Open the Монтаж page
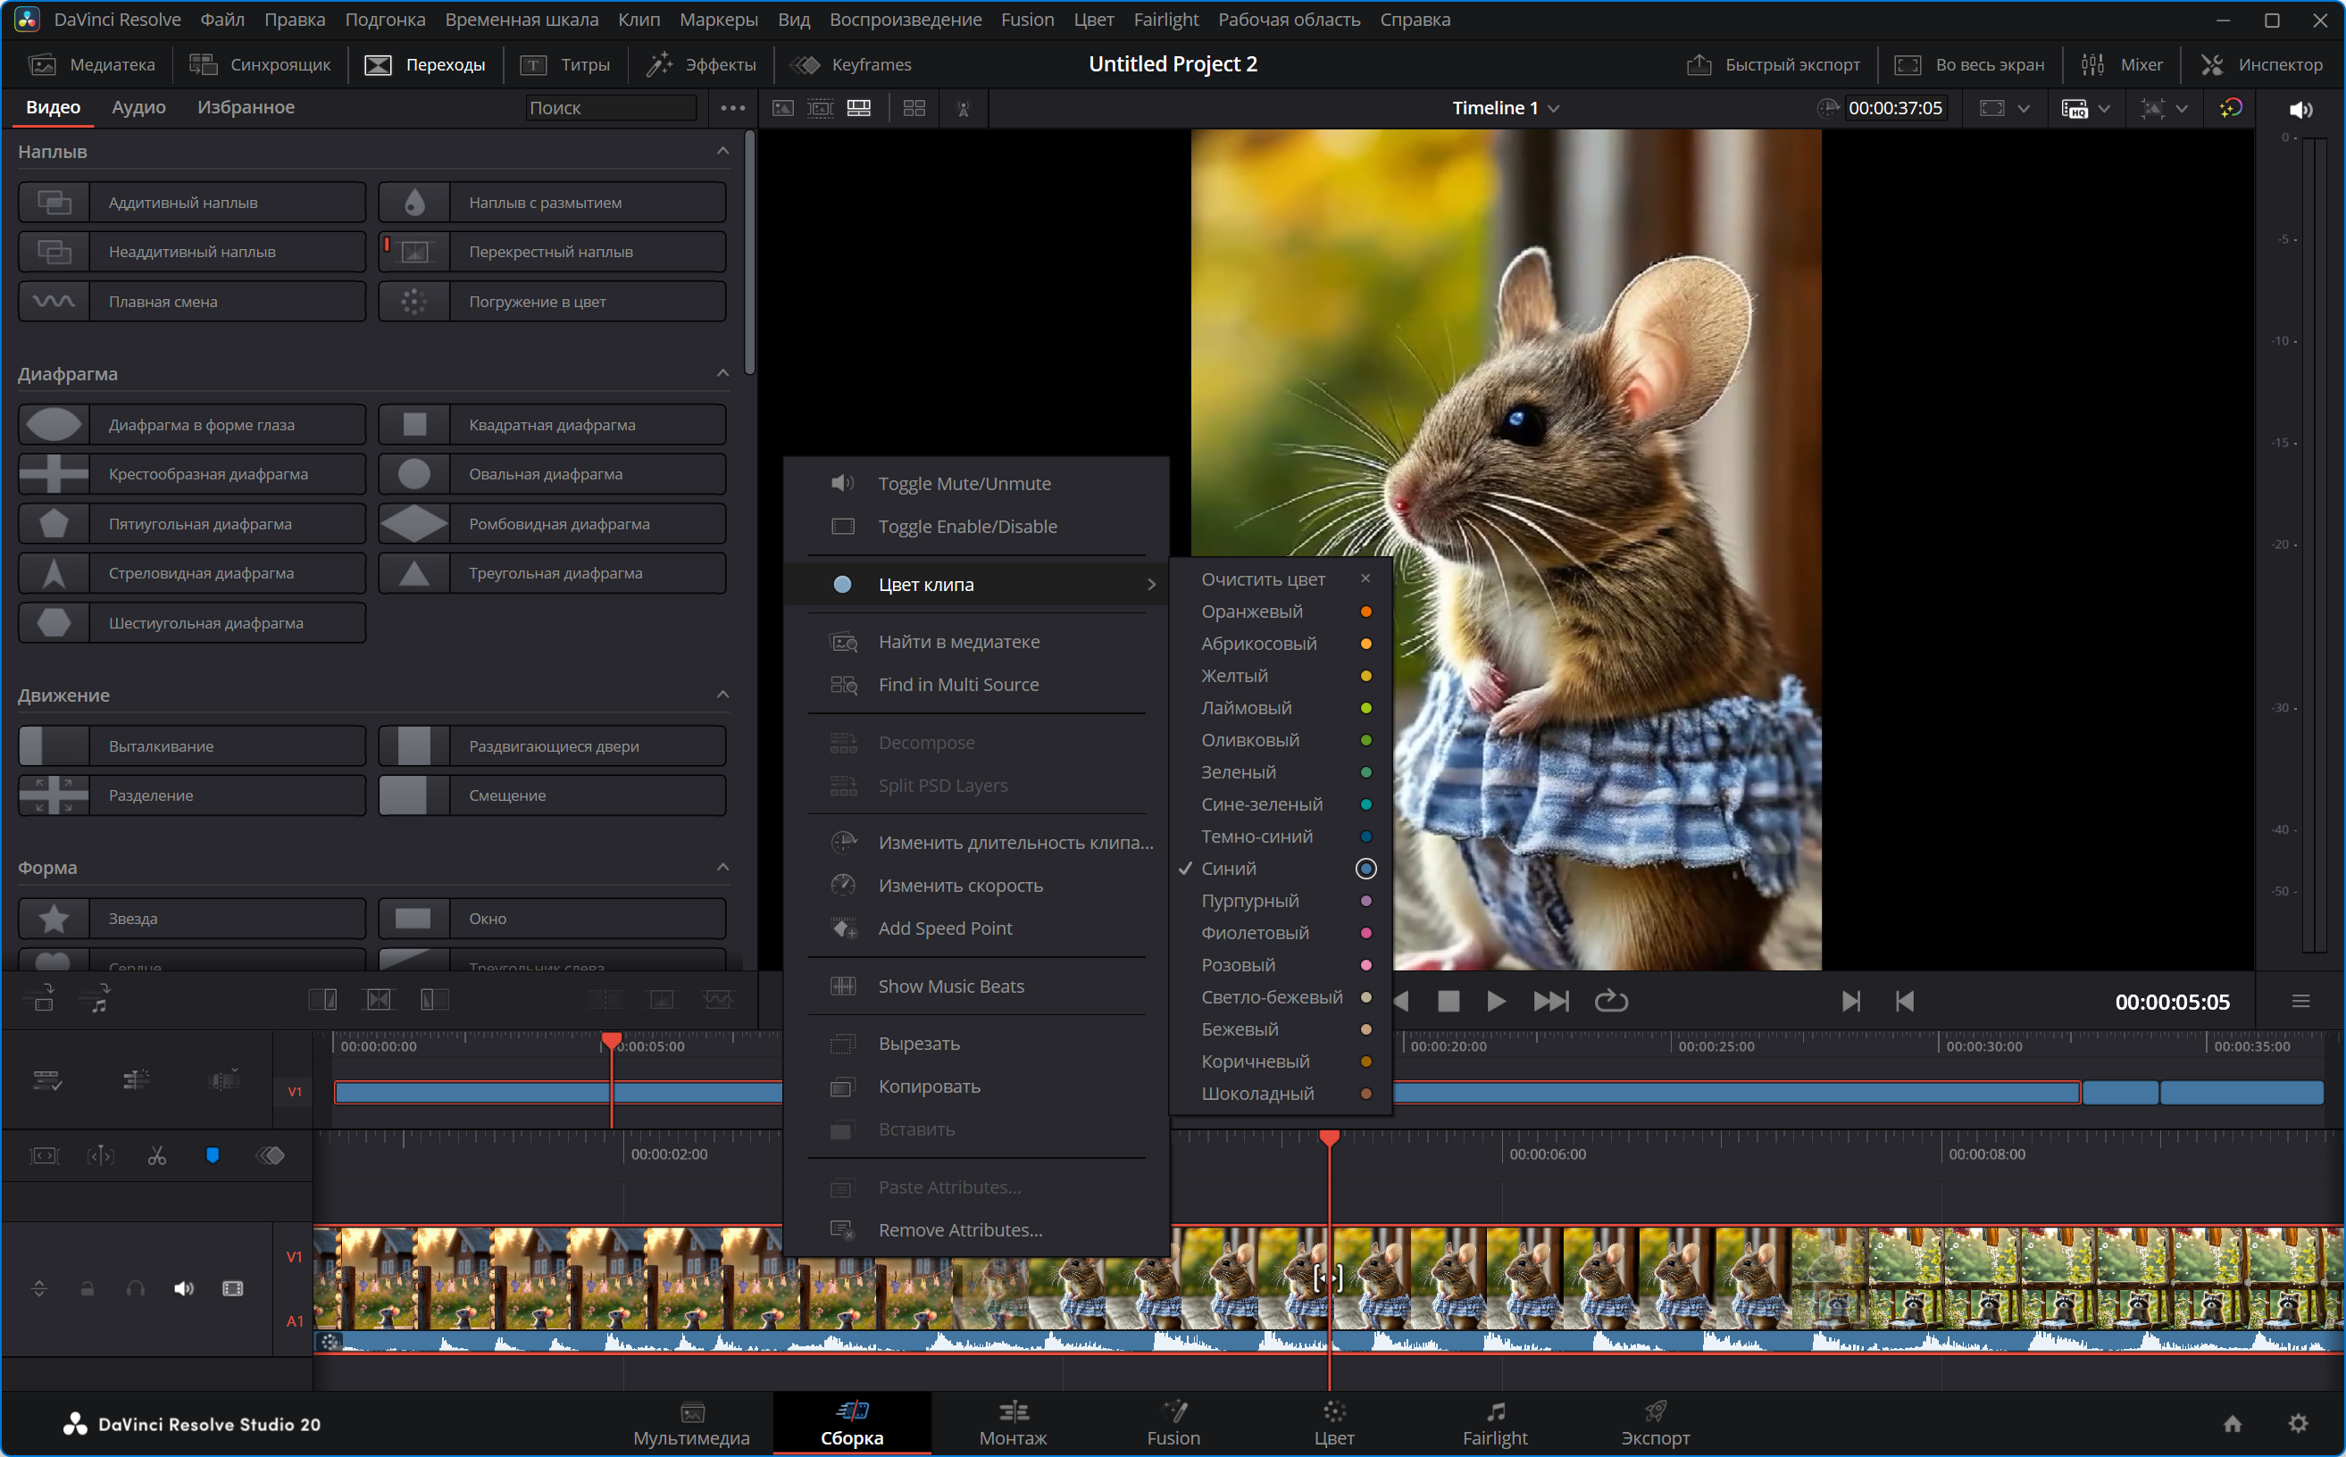 (x=1012, y=1422)
